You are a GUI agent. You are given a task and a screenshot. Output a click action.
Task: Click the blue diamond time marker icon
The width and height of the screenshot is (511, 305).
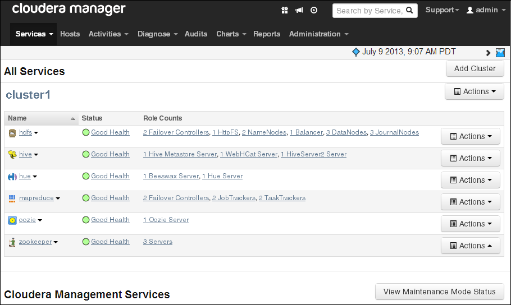[x=356, y=52]
